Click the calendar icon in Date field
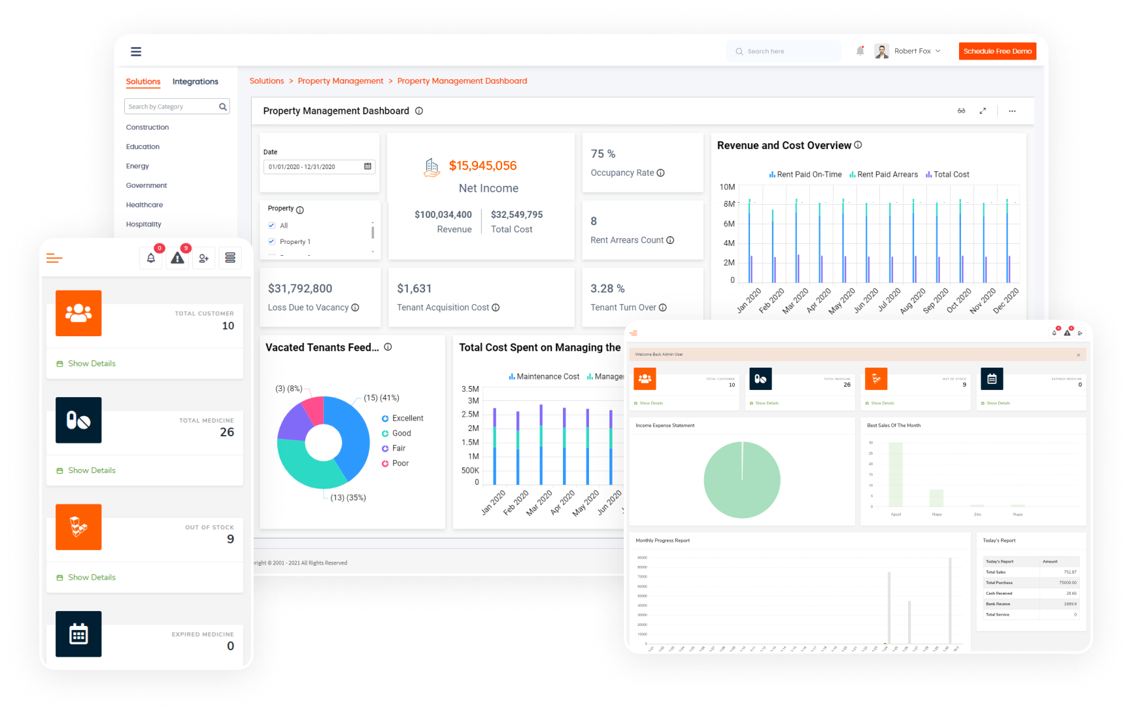Image resolution: width=1133 pixels, height=715 pixels. (x=367, y=167)
